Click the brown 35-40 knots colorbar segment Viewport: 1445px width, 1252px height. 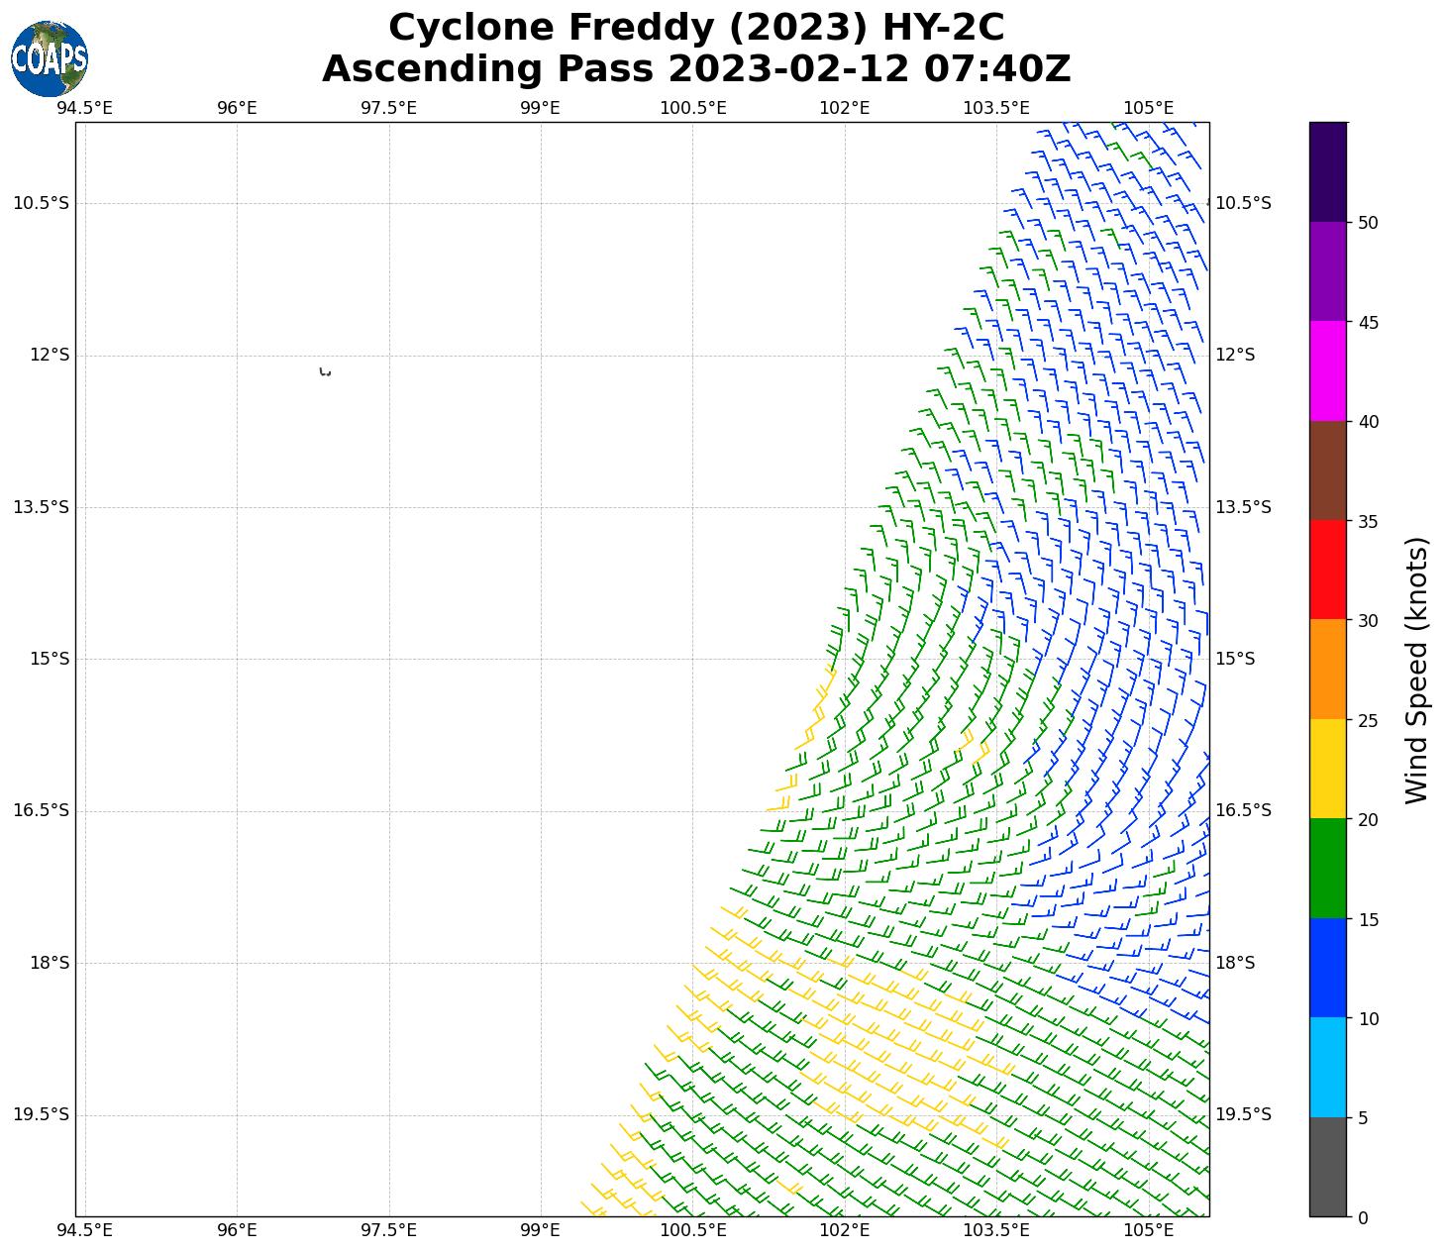tap(1327, 470)
